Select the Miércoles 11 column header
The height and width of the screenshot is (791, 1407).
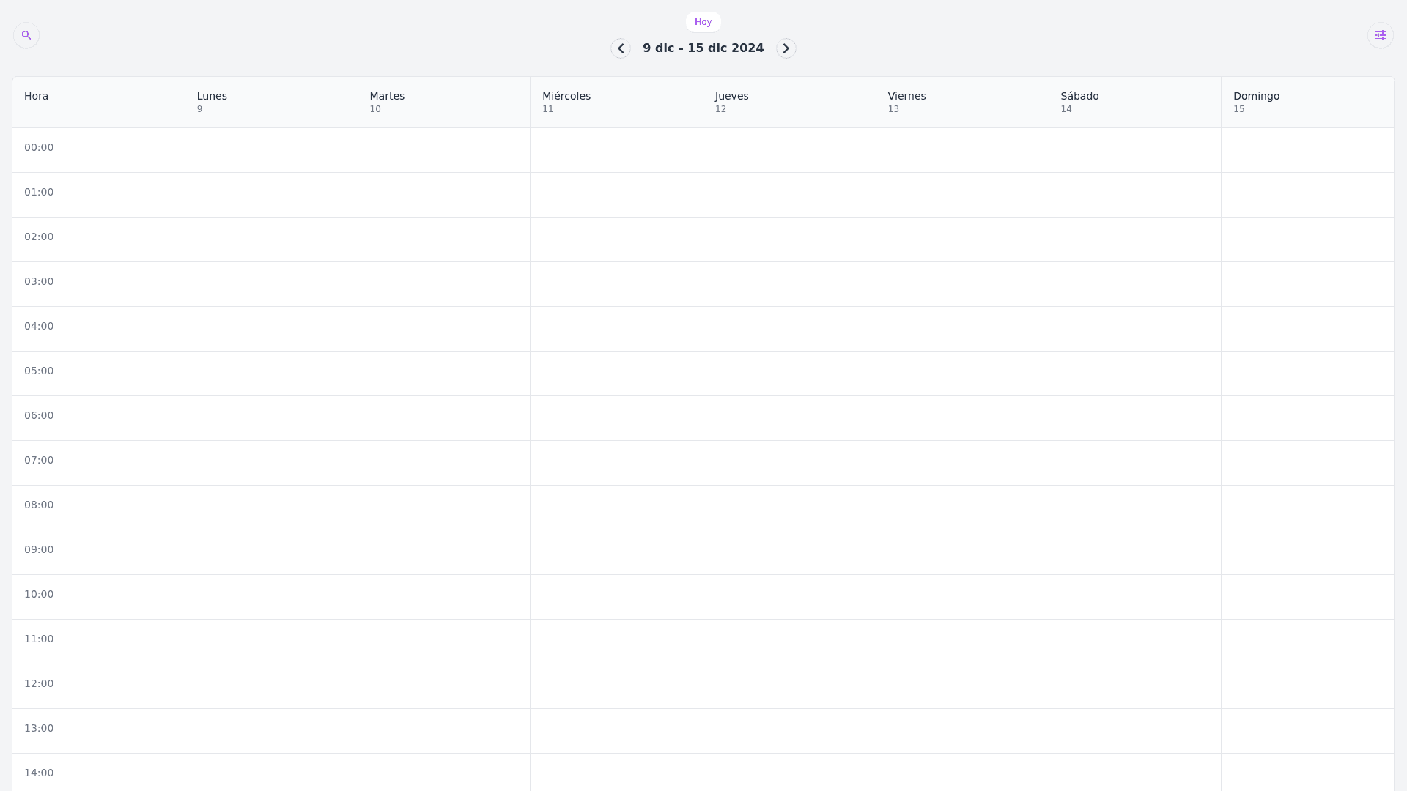point(616,102)
